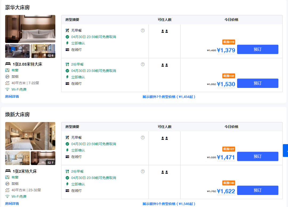288x207 pixels.
Task: Book 豪华大床房 without breakfast at ¥1,379
Action: tap(257, 50)
